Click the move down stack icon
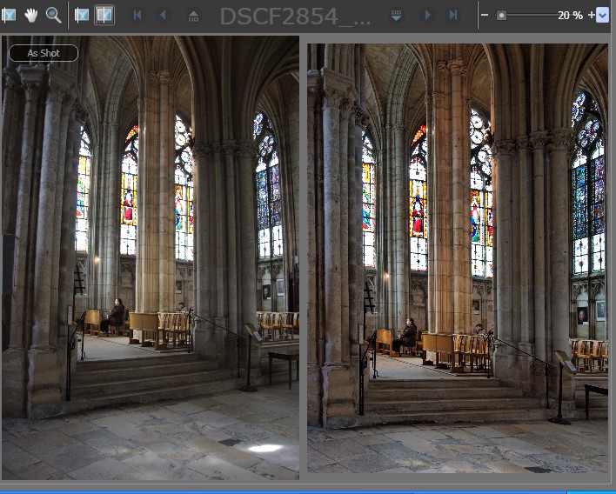 397,16
